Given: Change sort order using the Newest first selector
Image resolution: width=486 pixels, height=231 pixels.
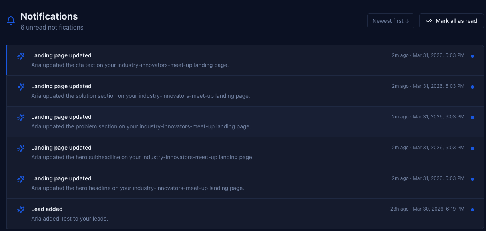Looking at the screenshot, I should point(390,20).
